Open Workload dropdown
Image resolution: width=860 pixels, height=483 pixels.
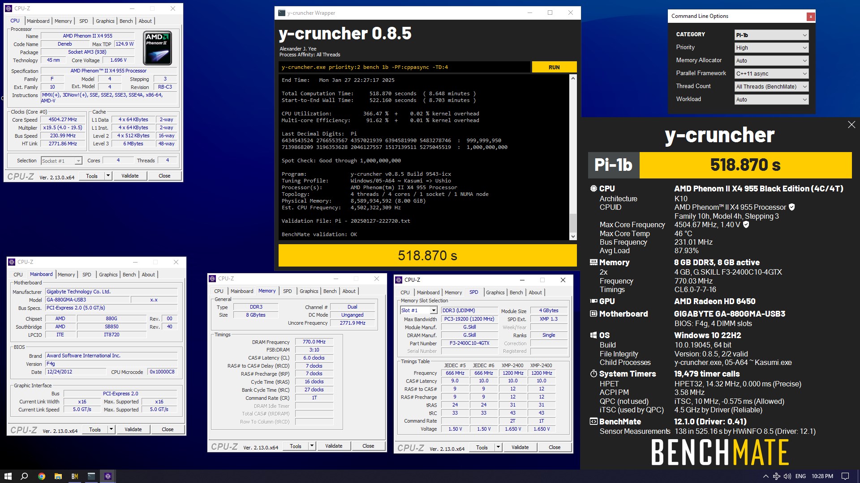click(x=771, y=100)
